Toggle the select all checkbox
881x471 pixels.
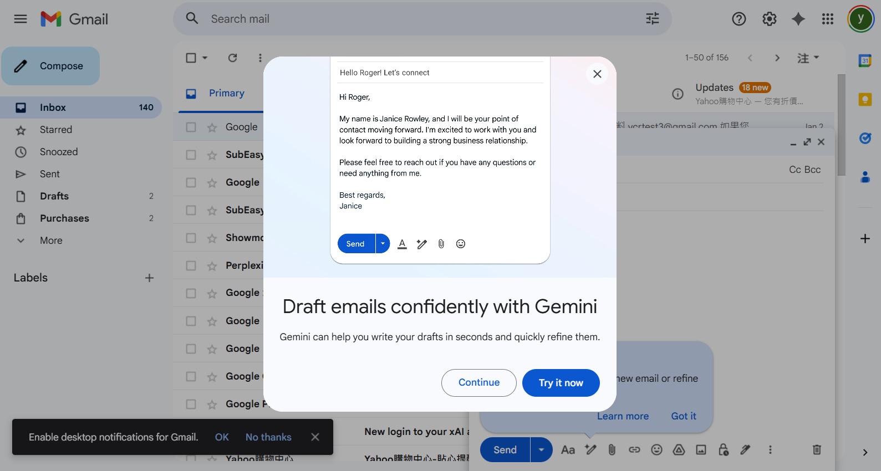[191, 58]
